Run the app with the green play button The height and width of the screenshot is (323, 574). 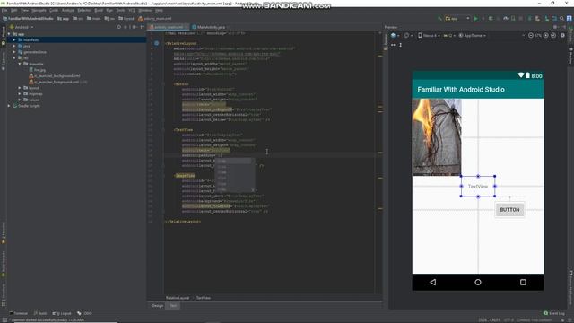point(475,18)
